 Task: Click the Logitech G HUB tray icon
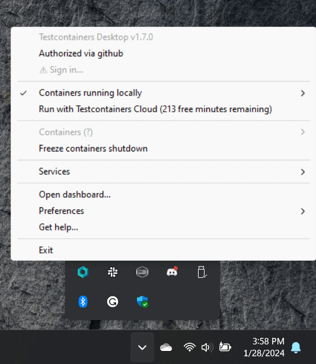click(x=113, y=302)
